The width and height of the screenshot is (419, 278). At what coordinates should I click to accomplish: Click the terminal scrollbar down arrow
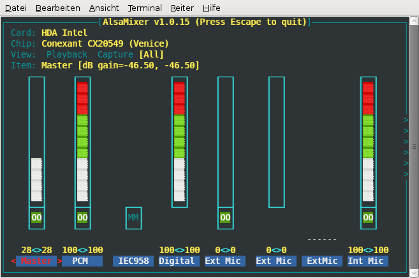[414, 273]
